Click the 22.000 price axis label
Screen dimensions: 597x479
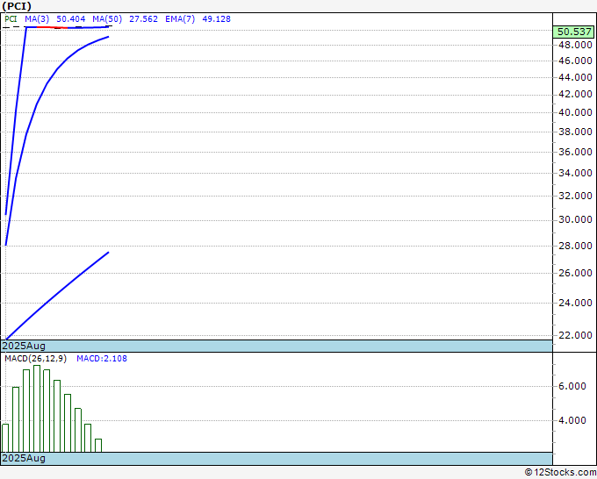point(575,336)
